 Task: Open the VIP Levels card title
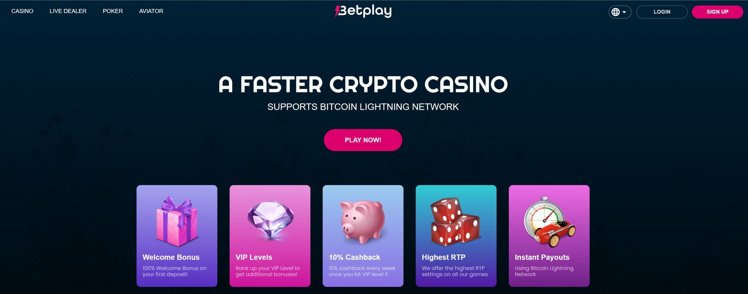click(x=254, y=257)
